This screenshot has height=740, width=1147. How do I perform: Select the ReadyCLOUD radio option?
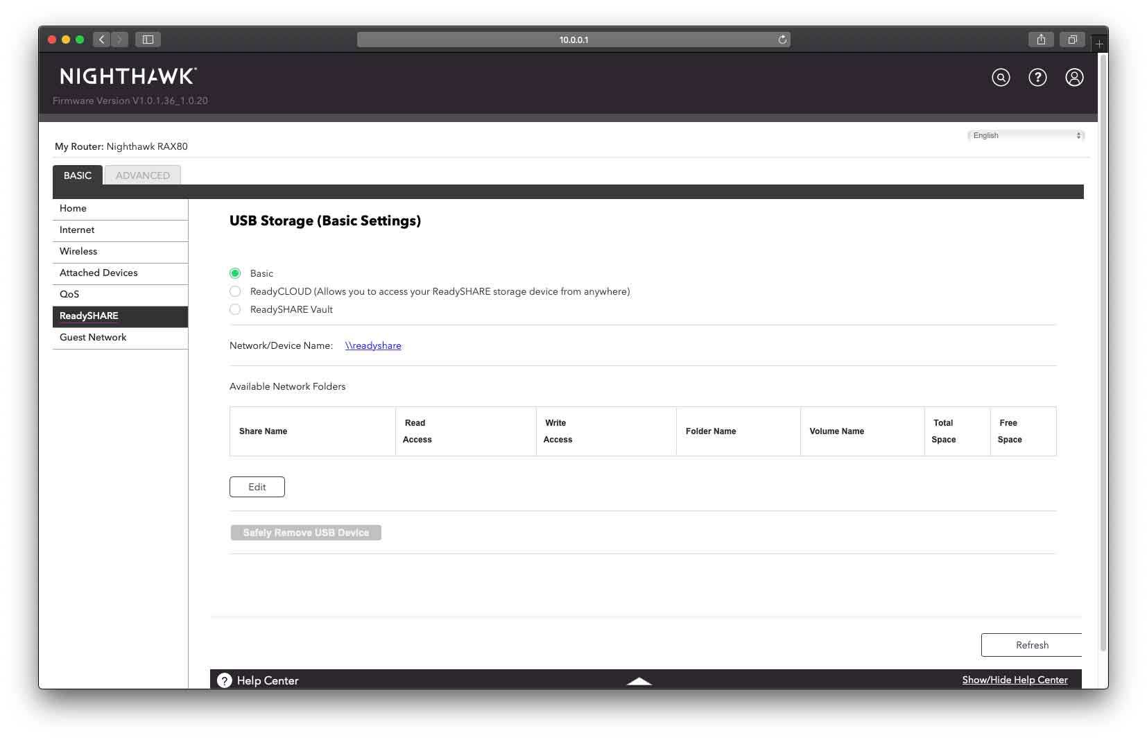click(x=235, y=291)
